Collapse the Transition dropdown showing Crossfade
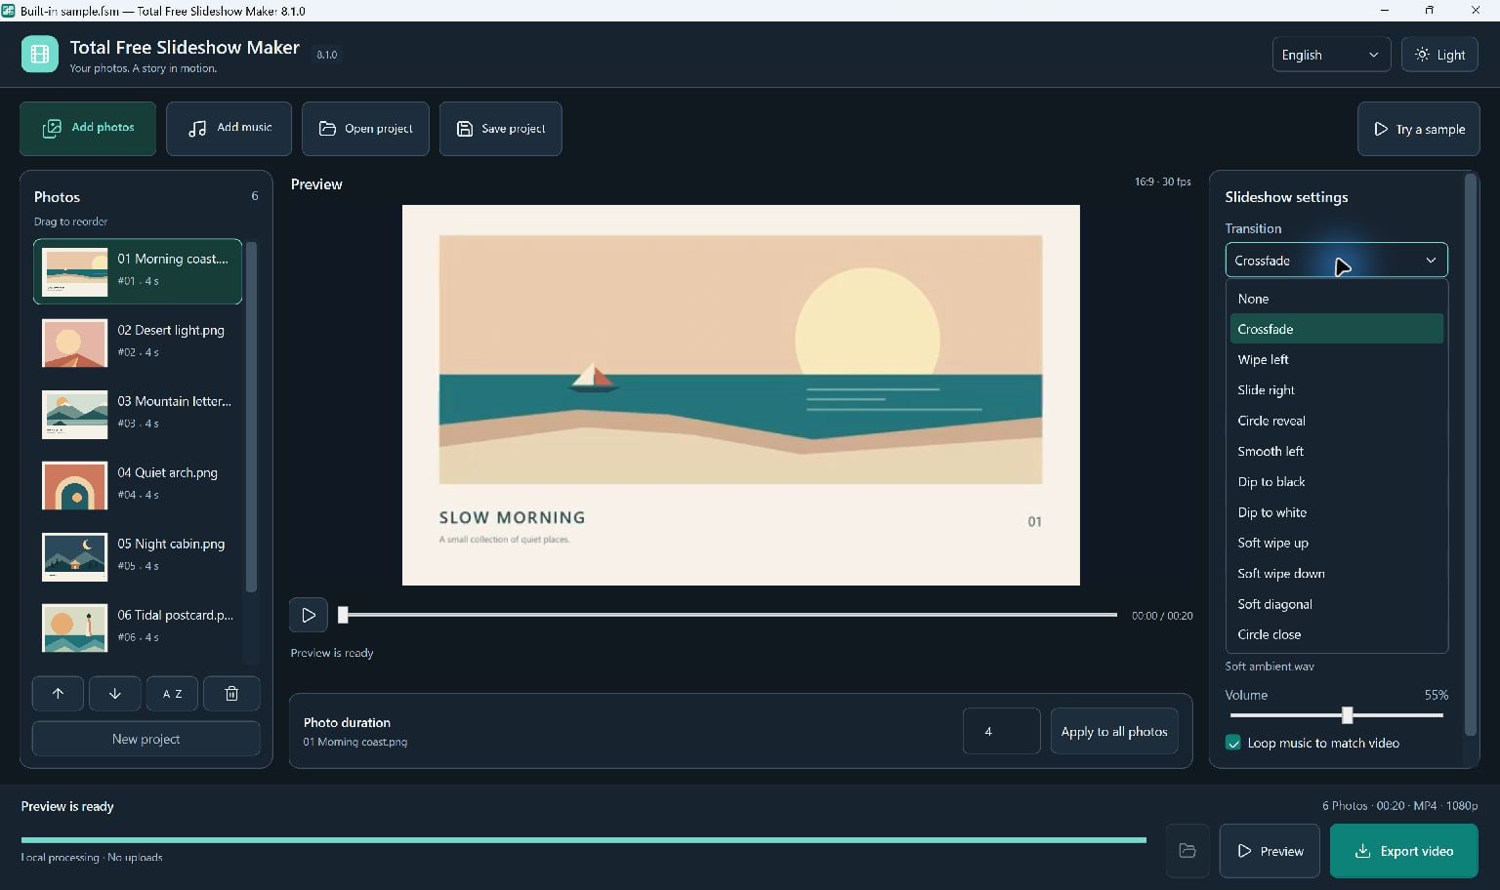The height and width of the screenshot is (890, 1500). (1336, 261)
